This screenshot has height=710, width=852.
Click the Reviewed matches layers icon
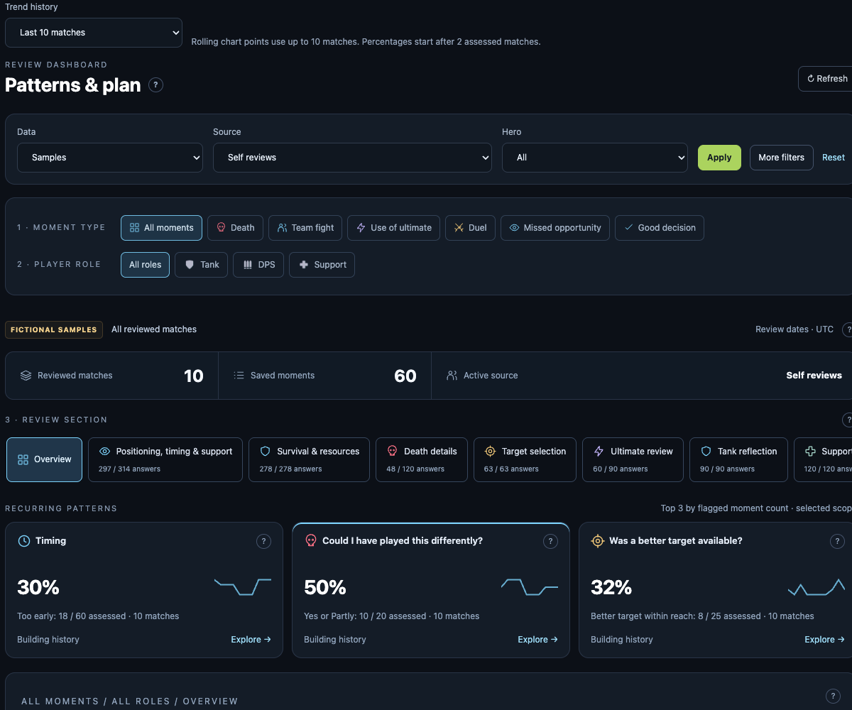(x=26, y=376)
